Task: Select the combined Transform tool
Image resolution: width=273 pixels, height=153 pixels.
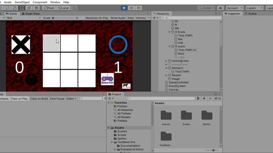Action: pyautogui.click(x=29, y=8)
